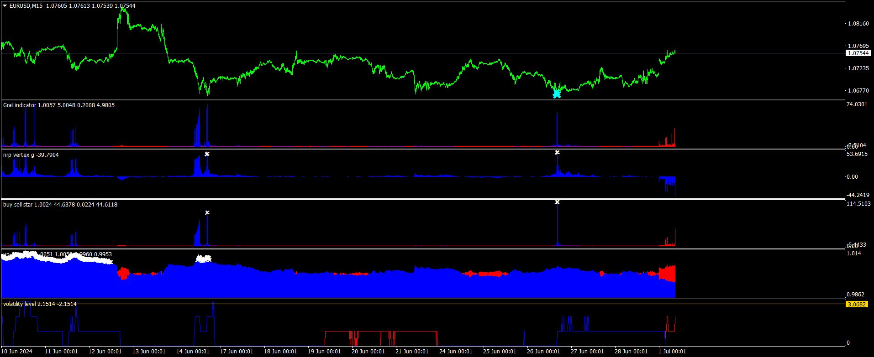
Task: Click the 17 Jun 00:01 time label
Action: pyautogui.click(x=237, y=352)
